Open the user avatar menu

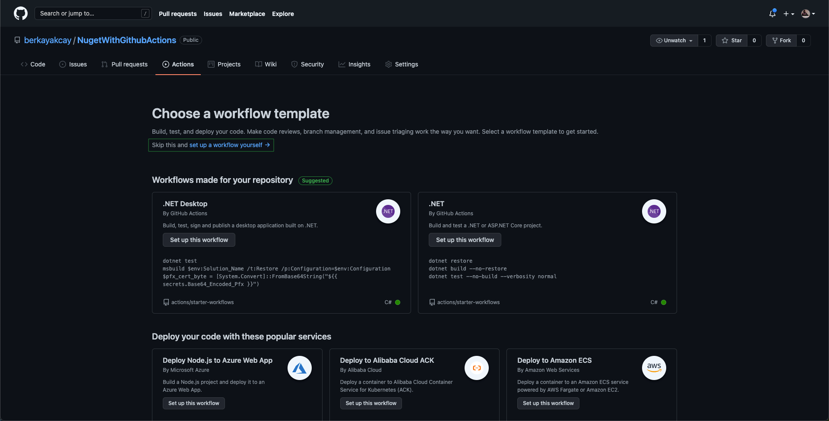click(808, 14)
